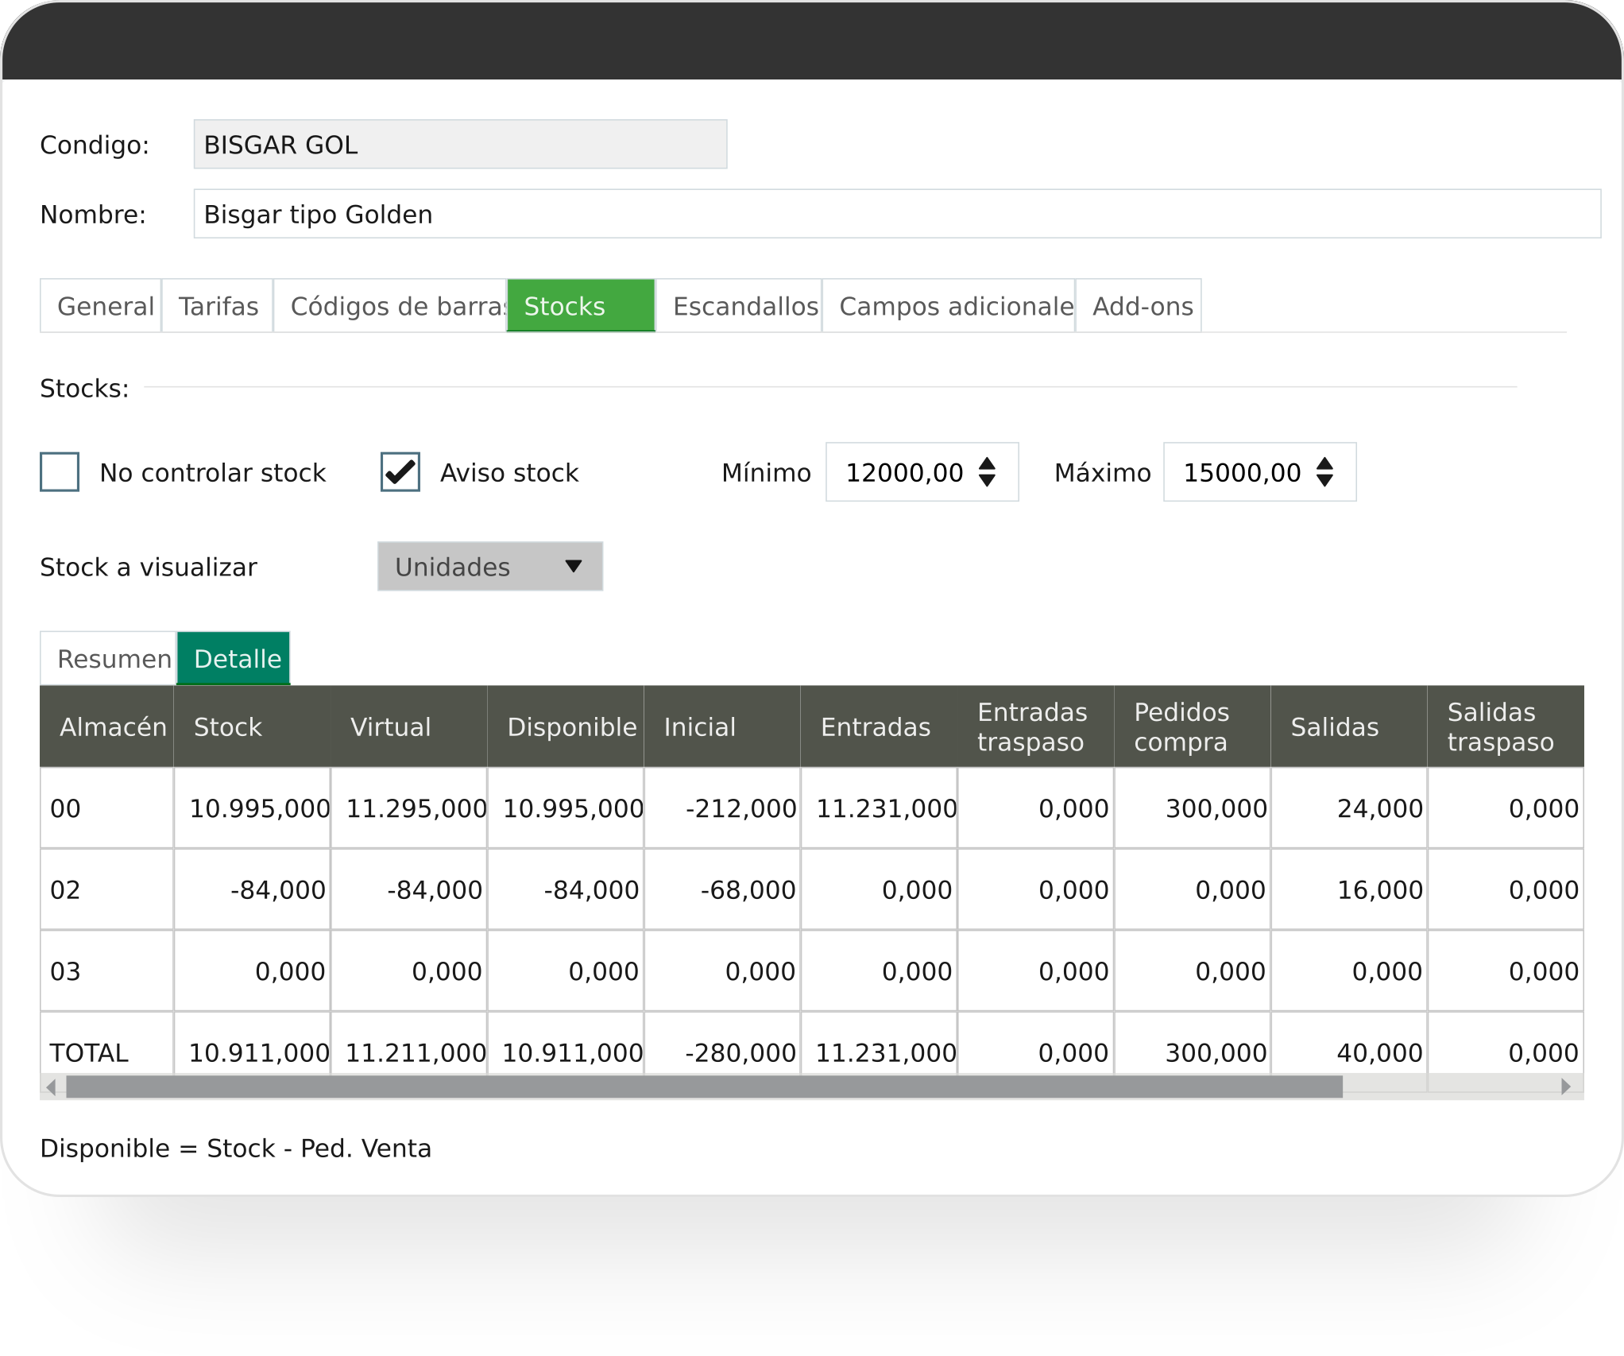1624x1356 pixels.
Task: Switch to the General tab
Action: (102, 306)
